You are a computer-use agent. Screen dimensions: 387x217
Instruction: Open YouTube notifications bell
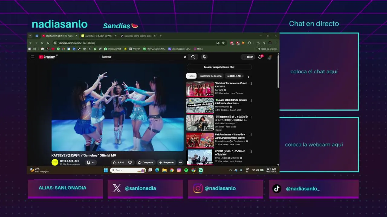pyautogui.click(x=260, y=57)
